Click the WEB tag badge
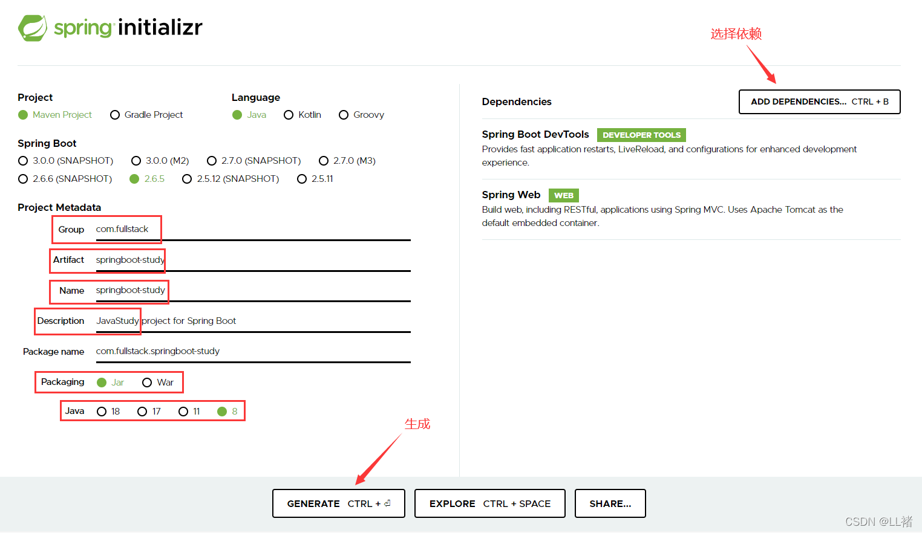922x533 pixels. (x=564, y=195)
